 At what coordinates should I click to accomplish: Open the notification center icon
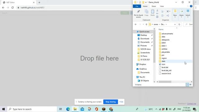[x=194, y=109]
